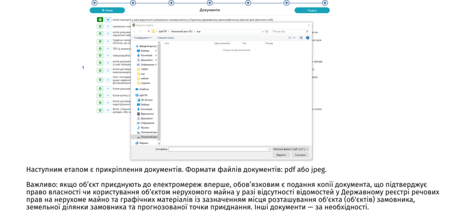Sort by the 'Ім'я' column header

pos(167,43)
